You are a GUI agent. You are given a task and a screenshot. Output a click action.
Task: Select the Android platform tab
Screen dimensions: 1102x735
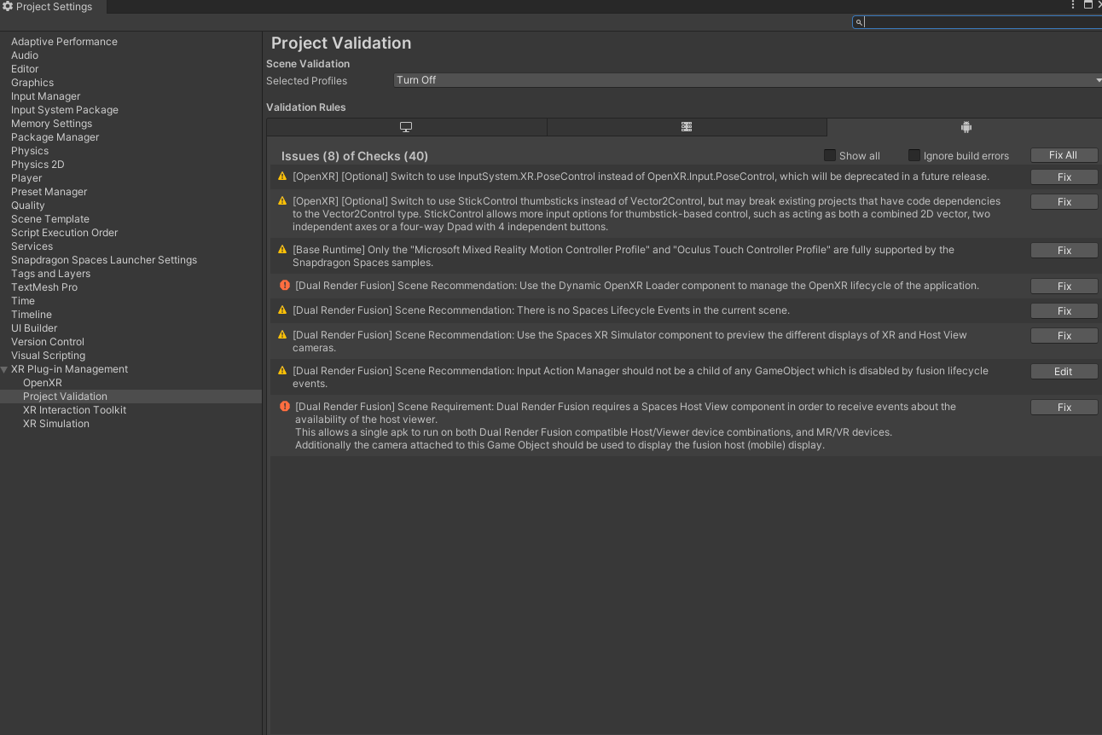pyautogui.click(x=966, y=127)
